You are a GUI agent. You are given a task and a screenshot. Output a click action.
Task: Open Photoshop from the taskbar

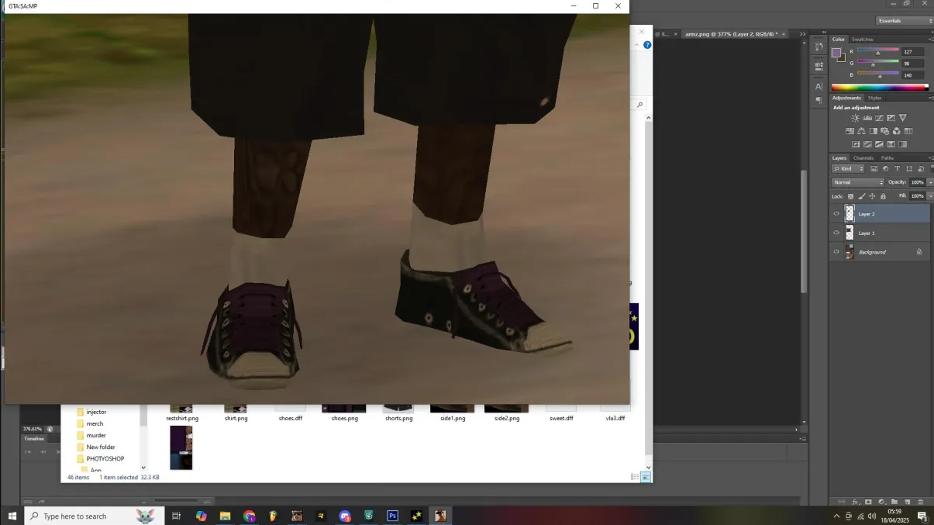click(x=393, y=516)
